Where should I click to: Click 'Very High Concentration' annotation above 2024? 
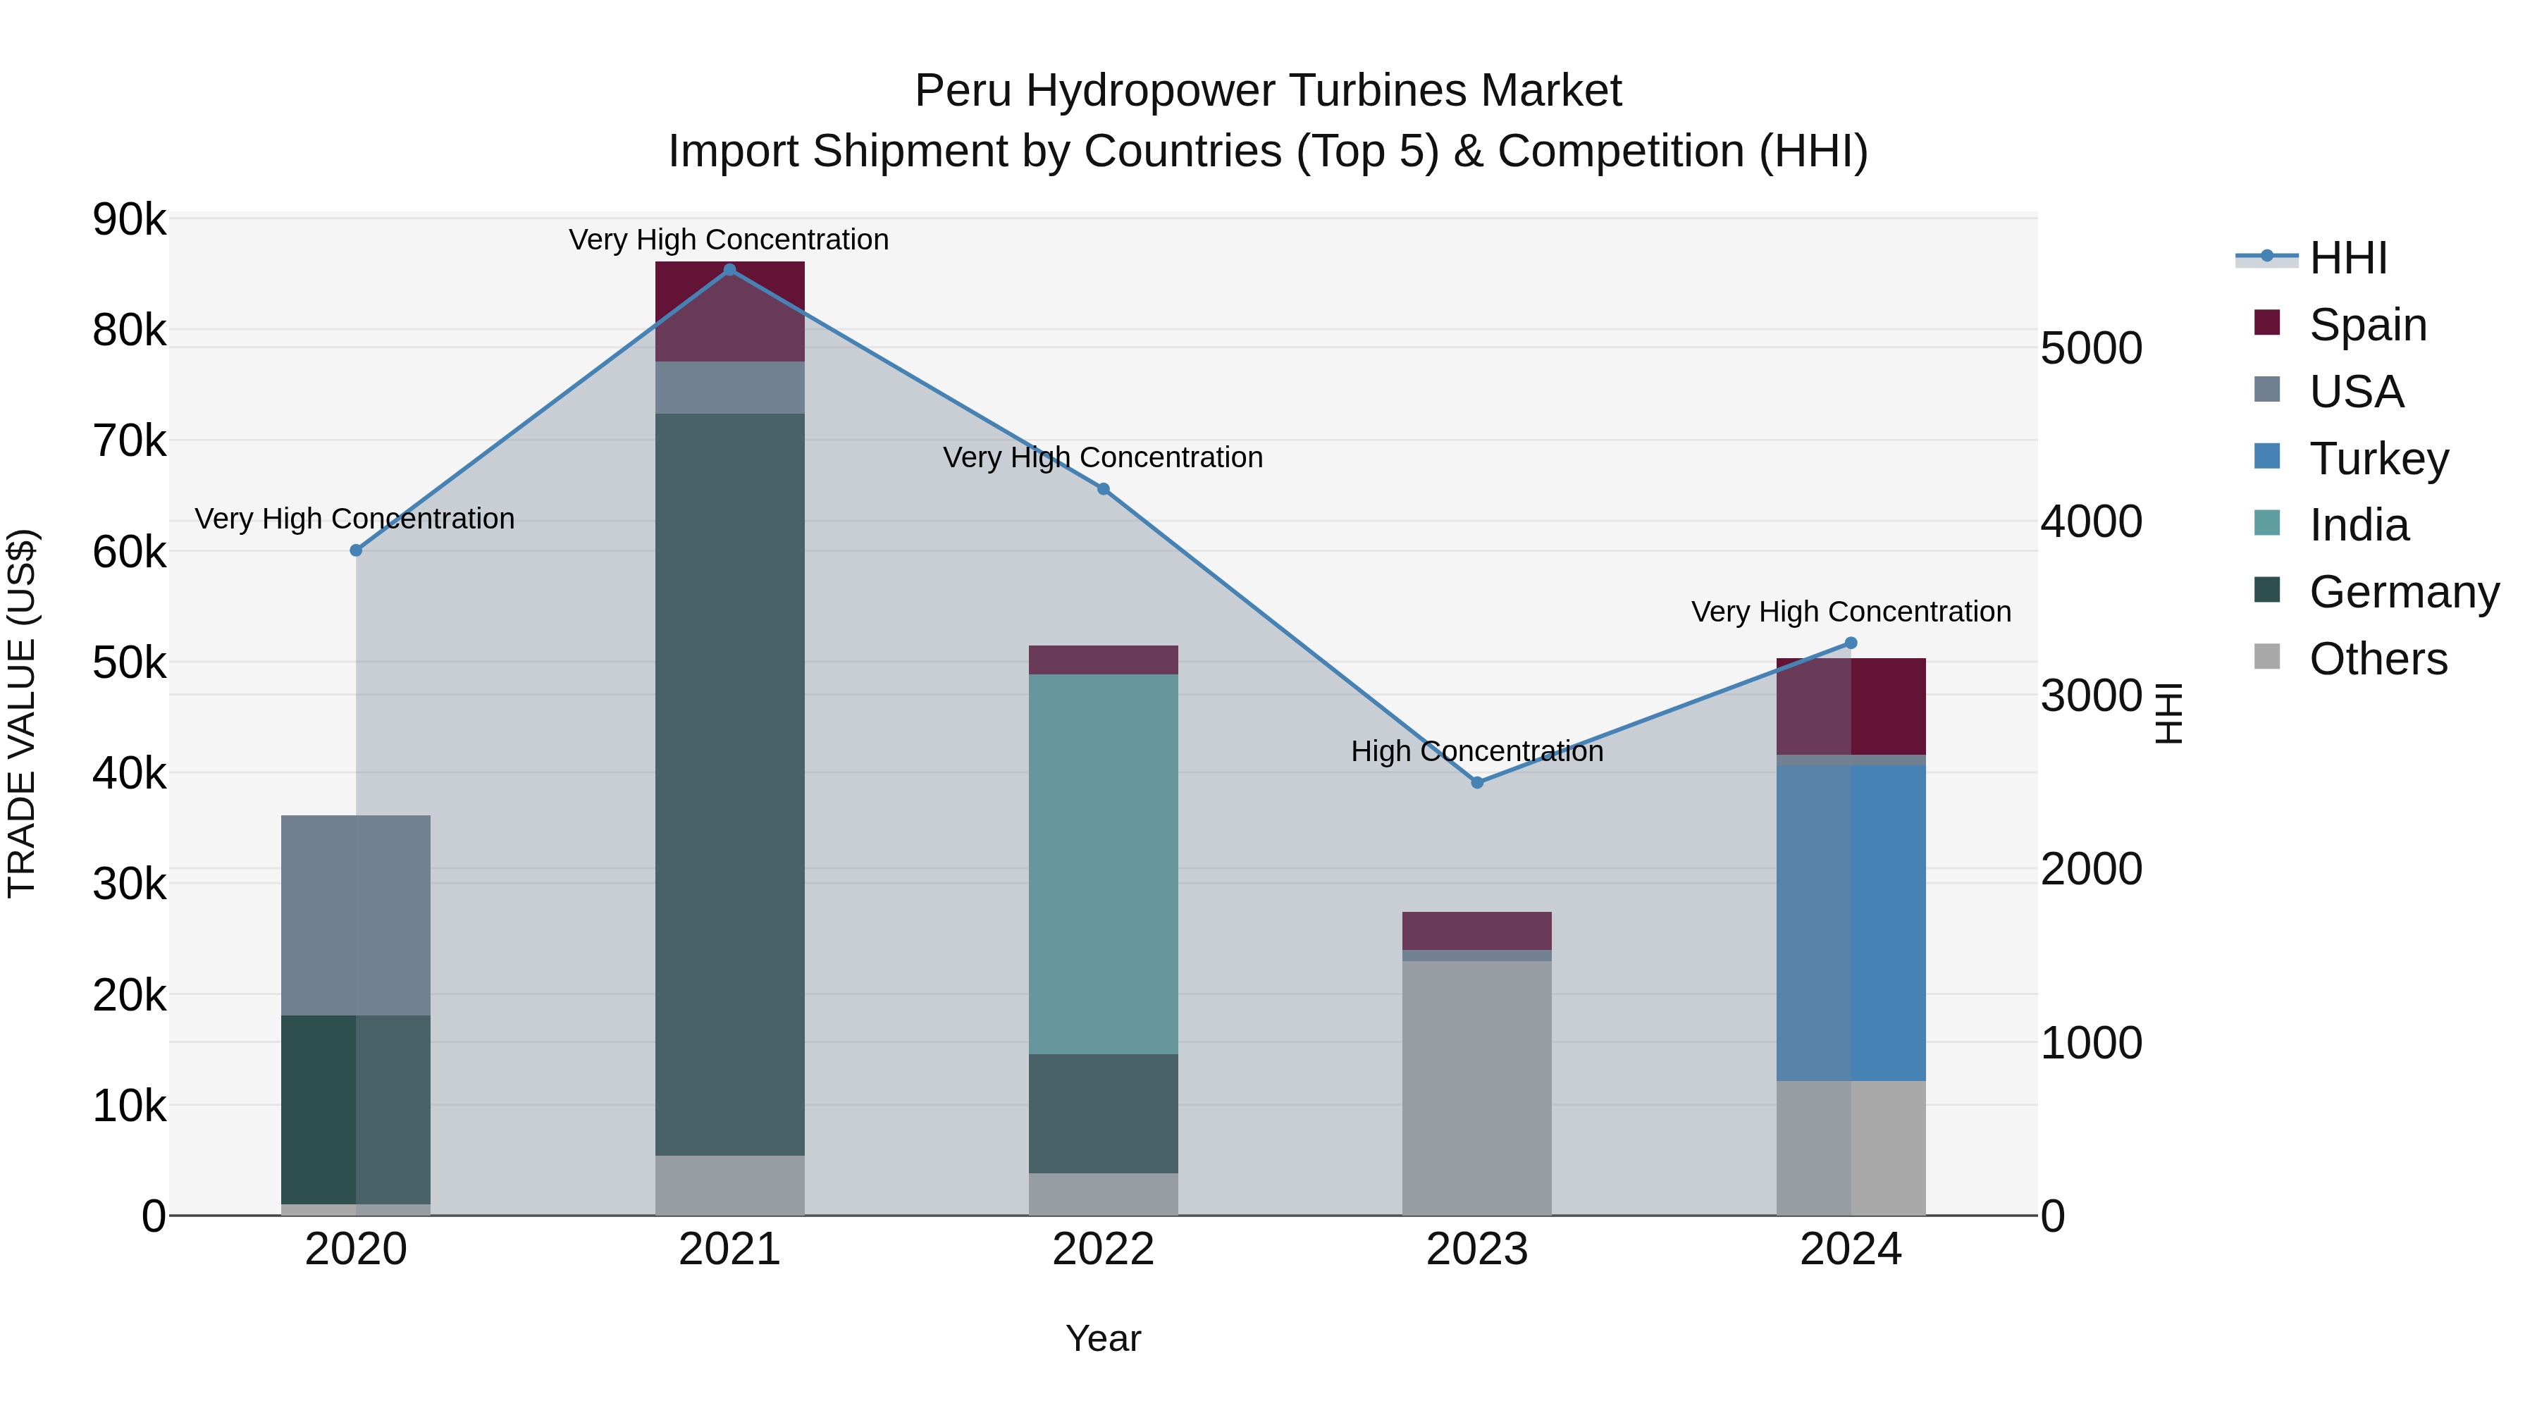pyautogui.click(x=1851, y=612)
